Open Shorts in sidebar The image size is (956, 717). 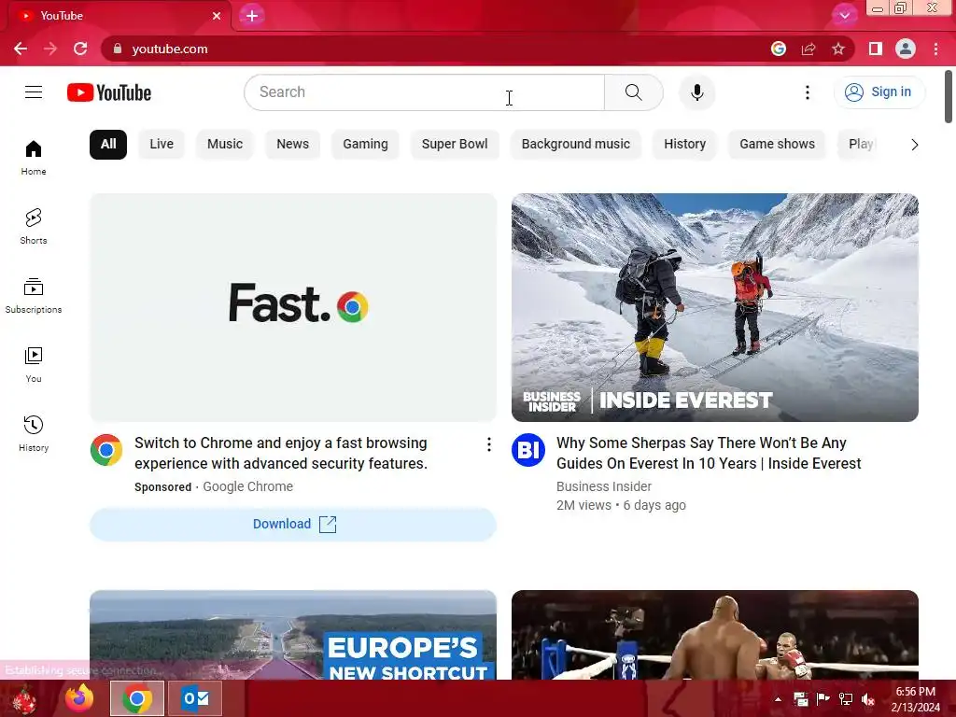point(34,226)
